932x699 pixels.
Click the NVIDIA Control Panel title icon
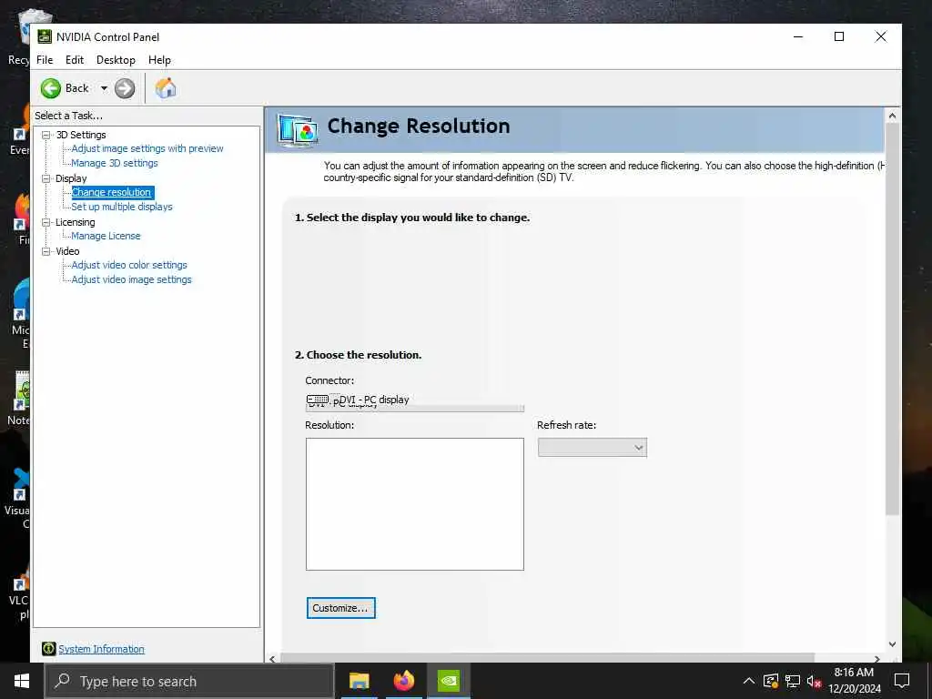(45, 36)
